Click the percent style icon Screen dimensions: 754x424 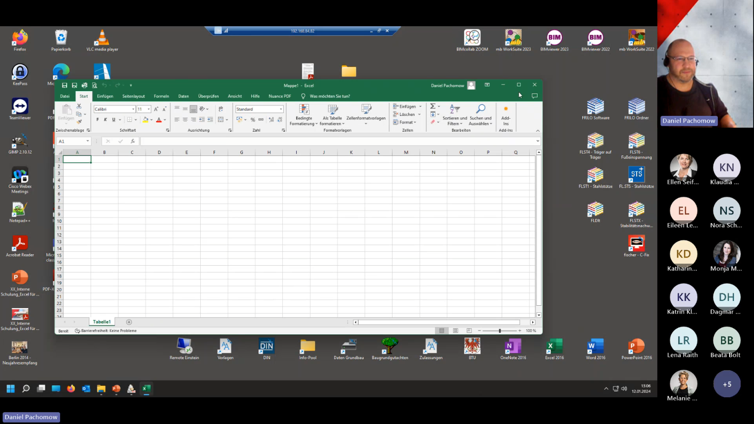pos(253,120)
